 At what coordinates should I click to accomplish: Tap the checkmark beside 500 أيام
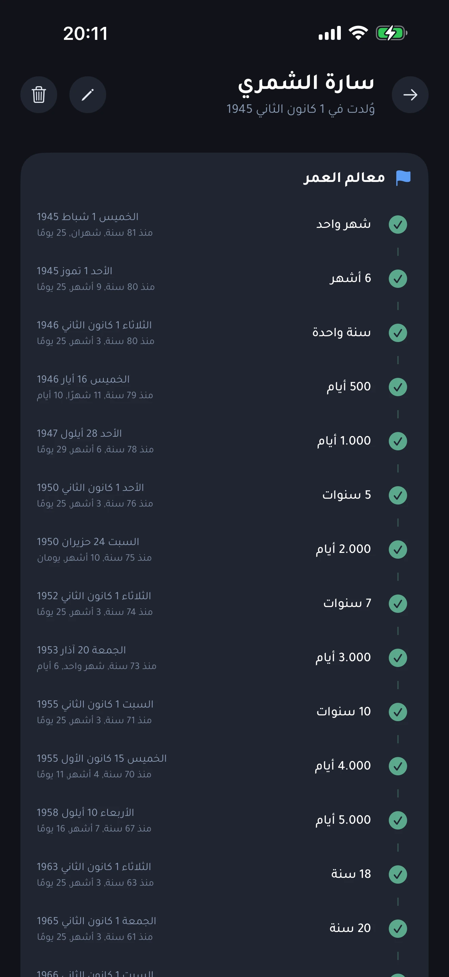(x=398, y=387)
